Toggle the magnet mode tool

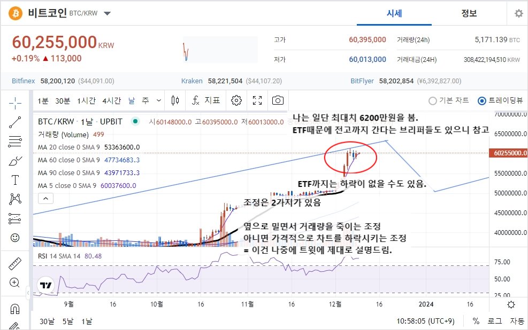point(15,309)
